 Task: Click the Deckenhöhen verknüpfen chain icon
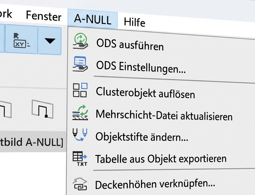(x=80, y=183)
